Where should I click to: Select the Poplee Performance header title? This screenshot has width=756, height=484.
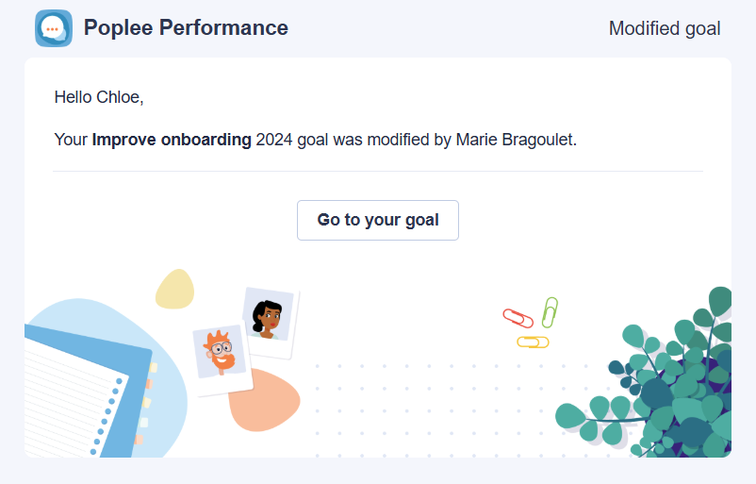tap(186, 27)
